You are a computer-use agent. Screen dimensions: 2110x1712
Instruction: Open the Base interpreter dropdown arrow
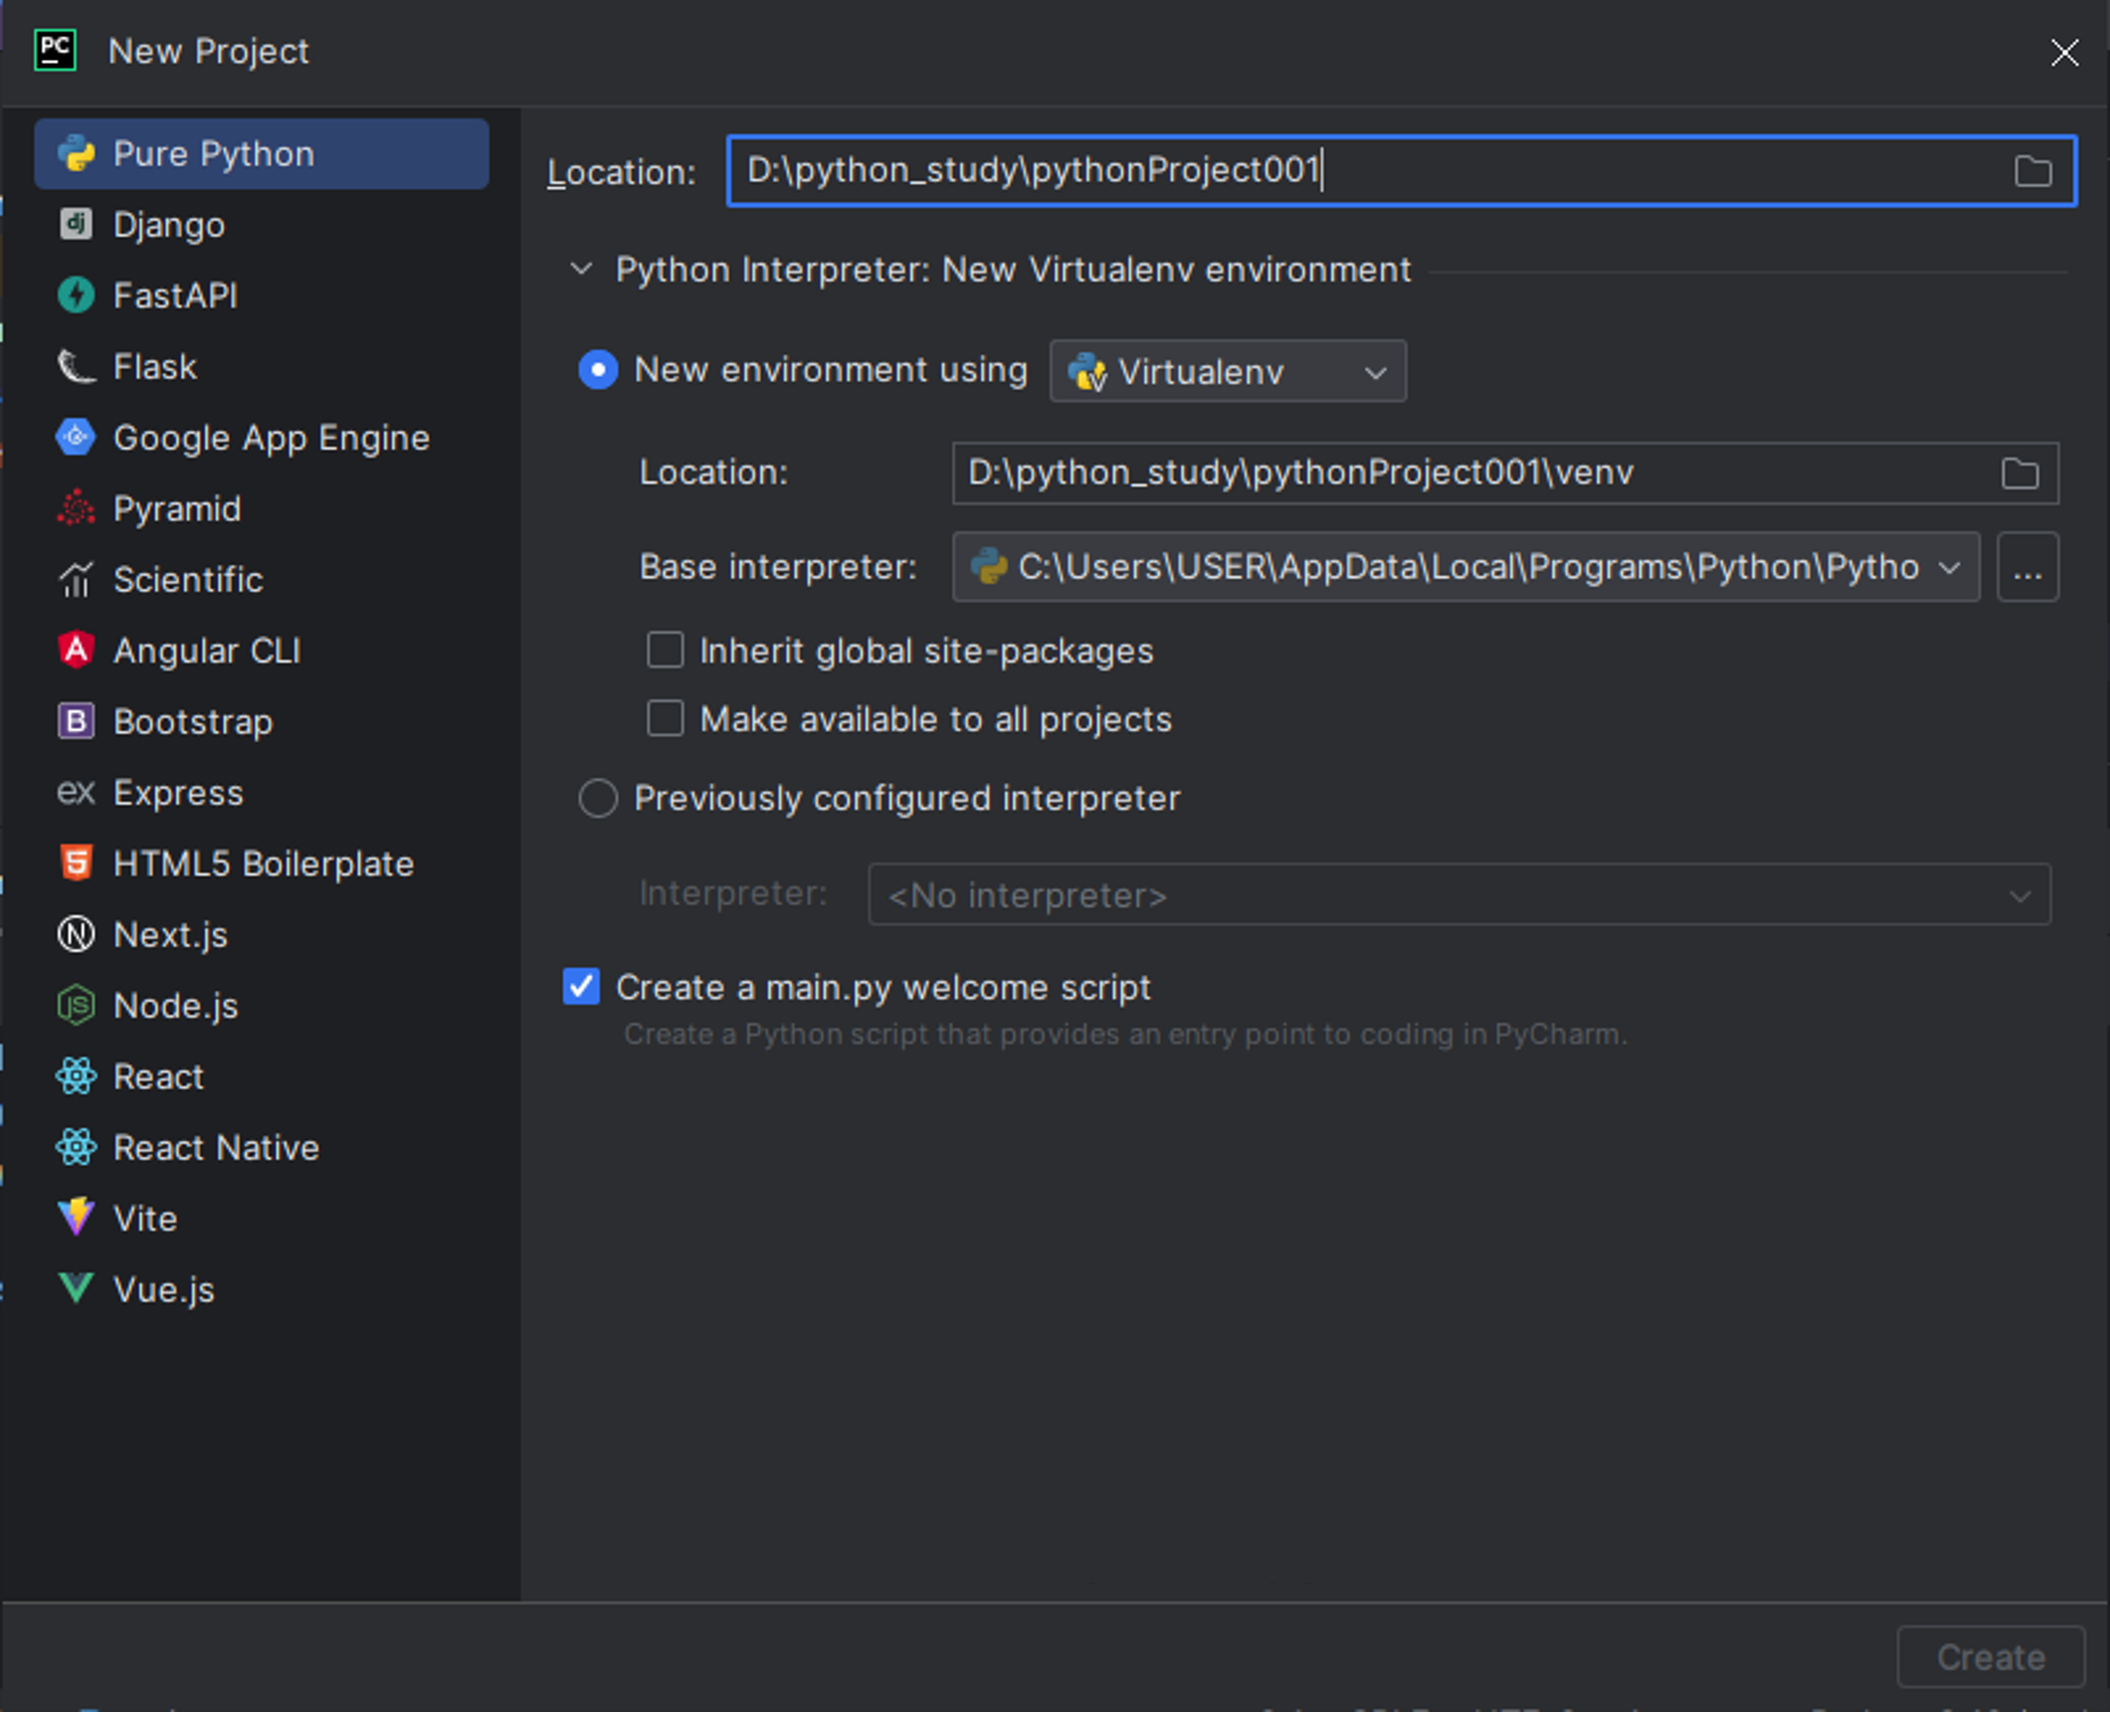tap(1949, 568)
